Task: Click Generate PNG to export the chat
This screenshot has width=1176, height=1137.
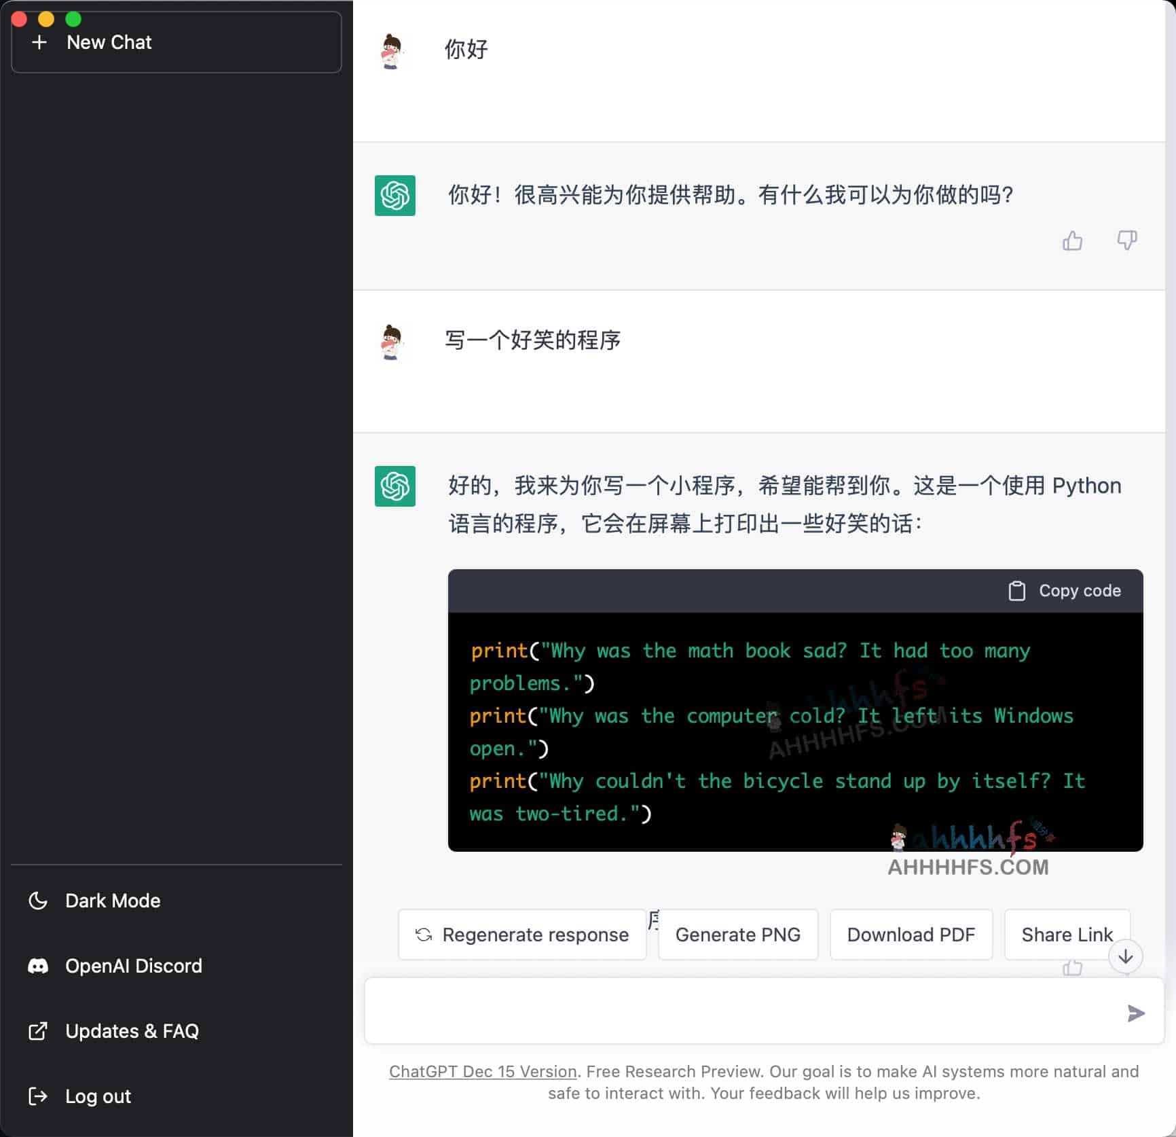Action: click(737, 935)
